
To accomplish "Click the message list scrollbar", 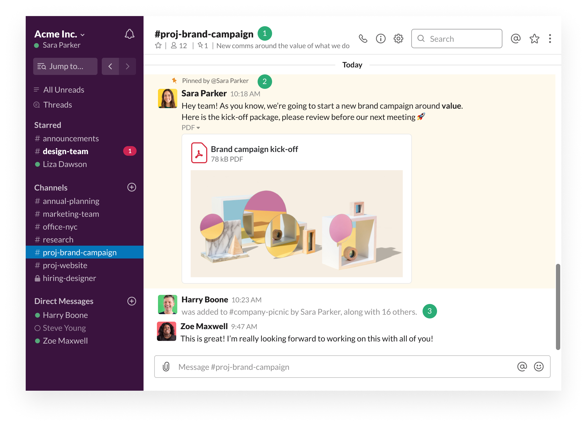I will point(558,307).
